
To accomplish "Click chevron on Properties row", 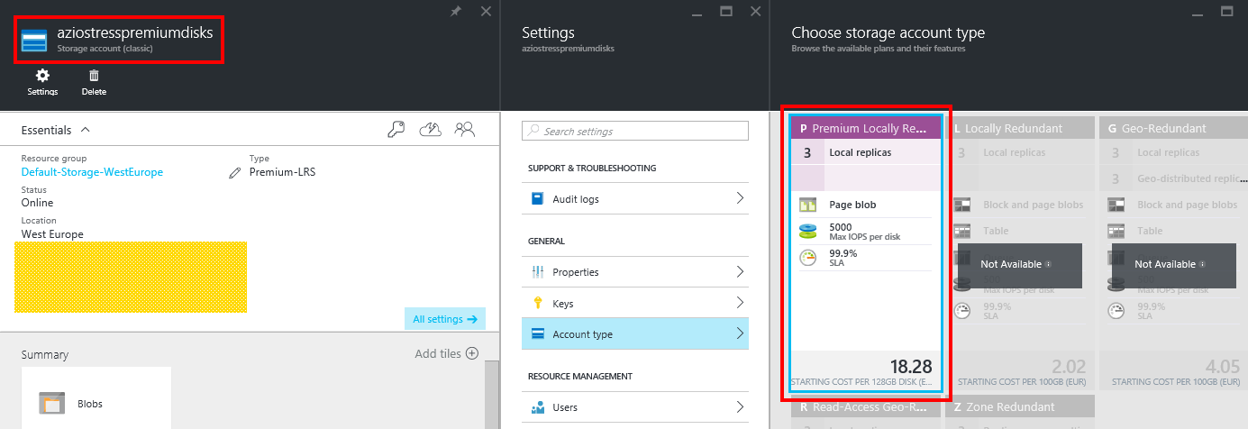I will click(740, 271).
